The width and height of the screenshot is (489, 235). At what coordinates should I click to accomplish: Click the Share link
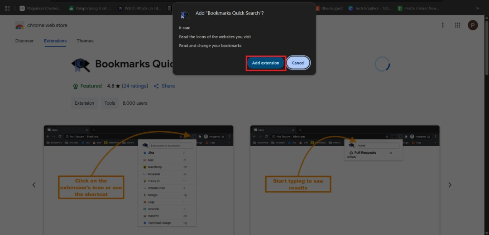[x=164, y=86]
